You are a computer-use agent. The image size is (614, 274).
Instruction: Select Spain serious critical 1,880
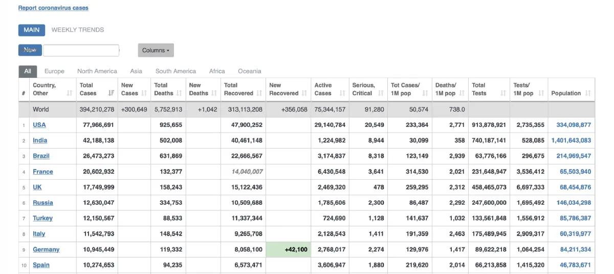tap(376, 265)
